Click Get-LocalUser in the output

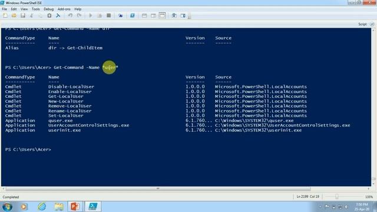65,96
